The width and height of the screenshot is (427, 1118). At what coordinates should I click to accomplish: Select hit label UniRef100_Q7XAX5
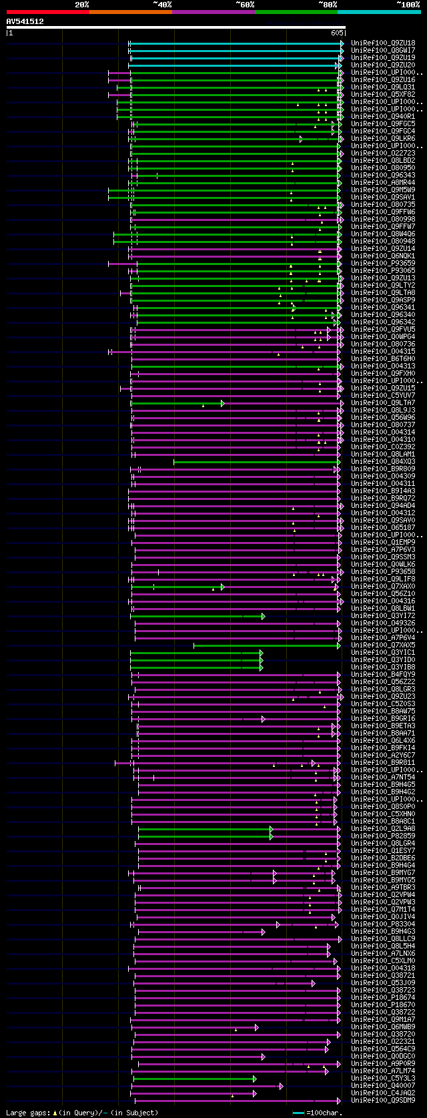click(383, 645)
